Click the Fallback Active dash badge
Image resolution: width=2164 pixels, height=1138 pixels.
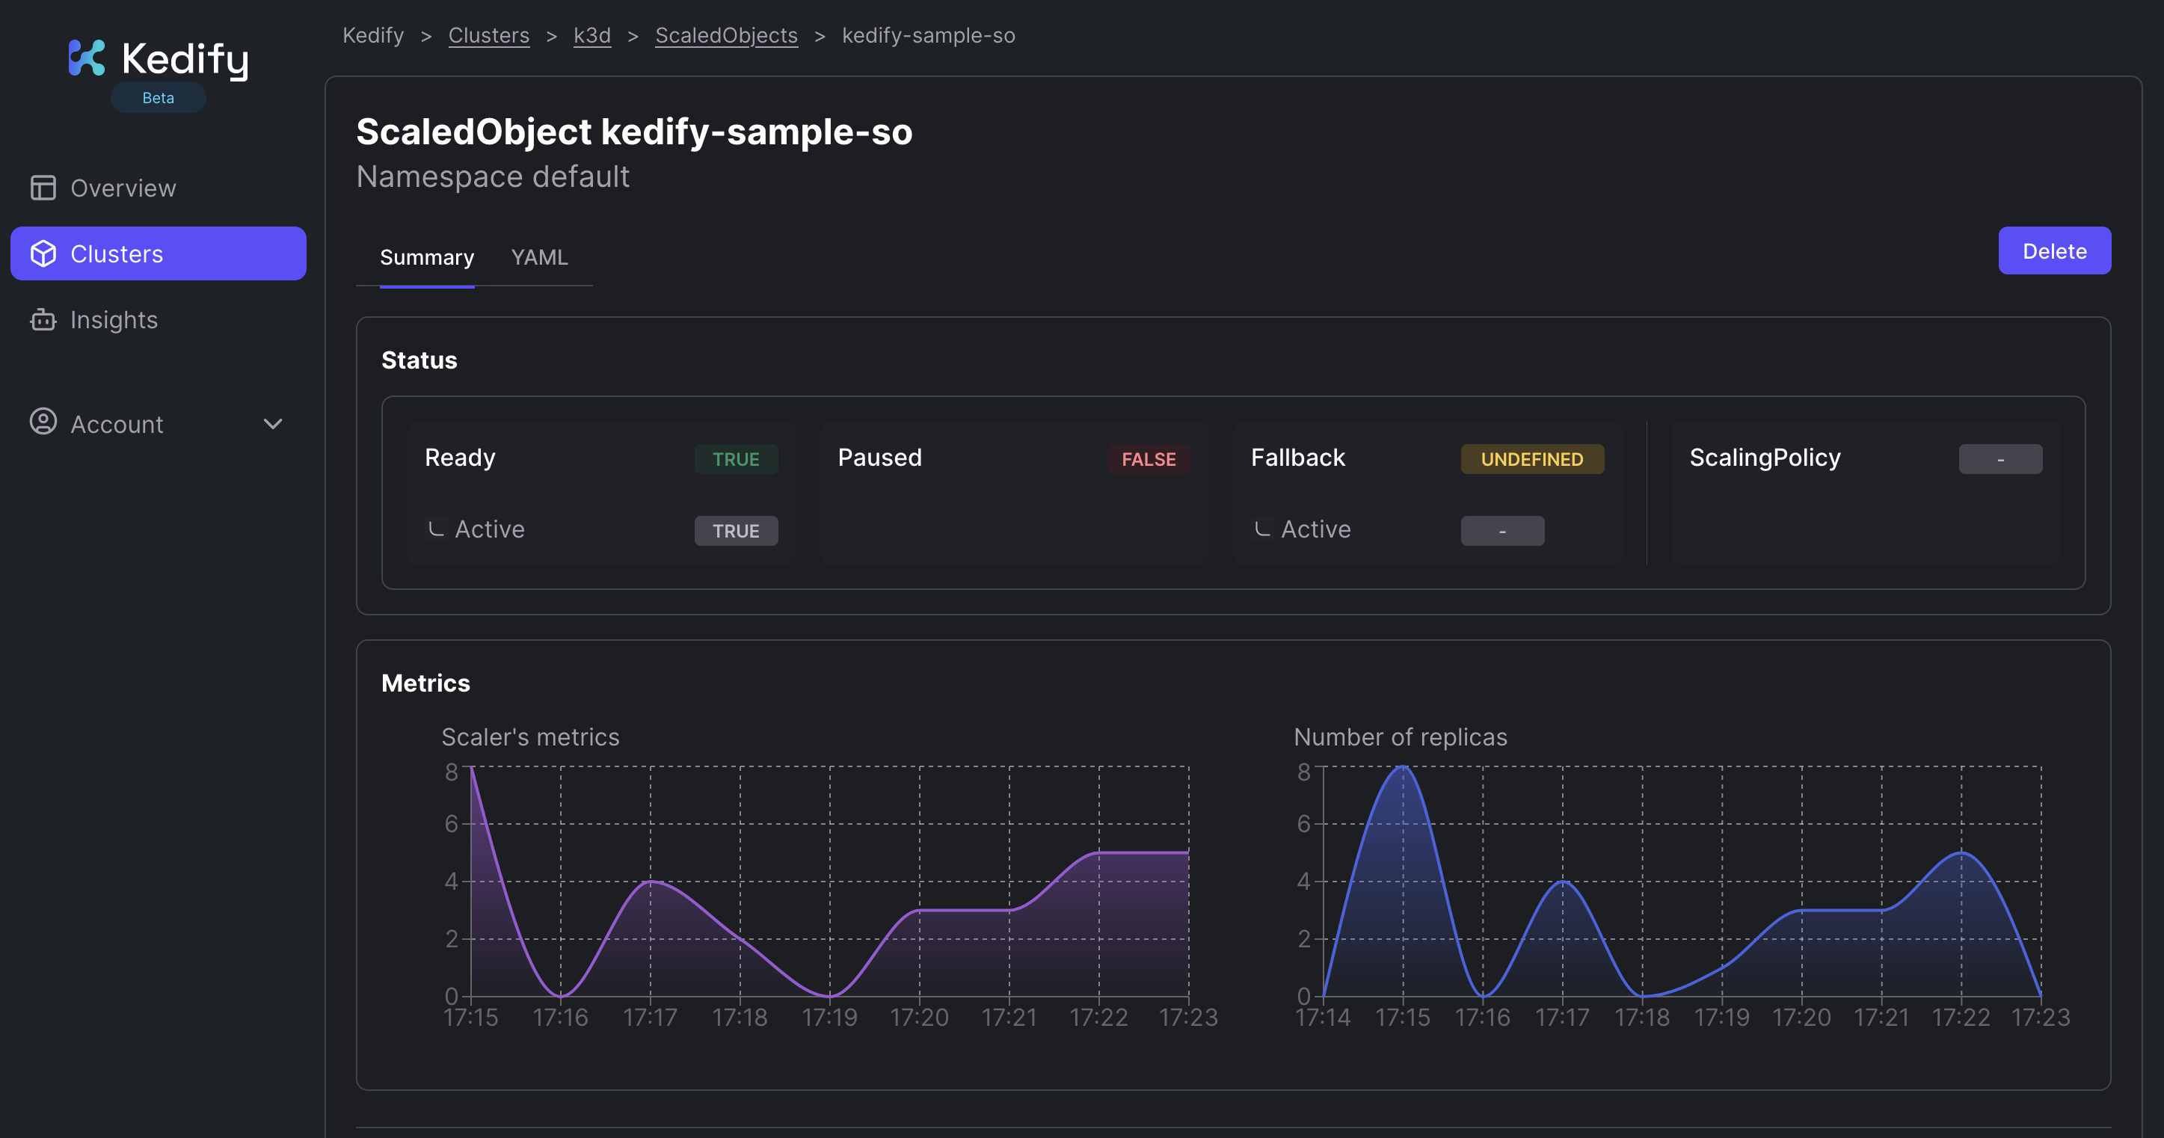(x=1502, y=531)
